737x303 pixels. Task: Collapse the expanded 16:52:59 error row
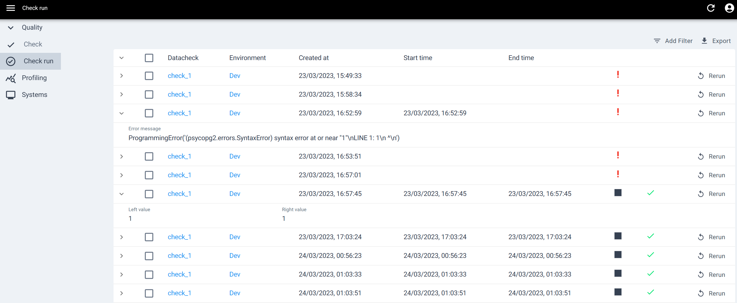coord(122,113)
